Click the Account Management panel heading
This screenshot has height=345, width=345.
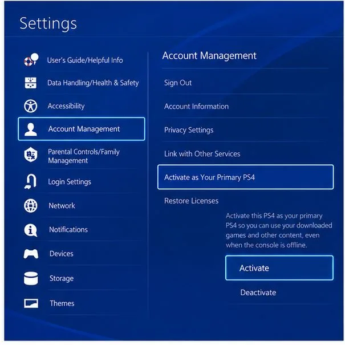tap(209, 56)
